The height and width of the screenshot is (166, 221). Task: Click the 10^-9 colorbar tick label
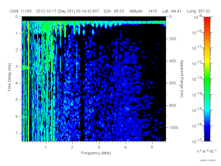coord(198,17)
